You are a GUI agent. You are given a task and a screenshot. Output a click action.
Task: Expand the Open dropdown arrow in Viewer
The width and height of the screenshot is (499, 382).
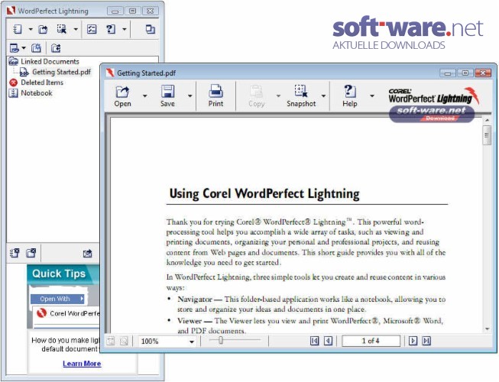[x=144, y=95]
